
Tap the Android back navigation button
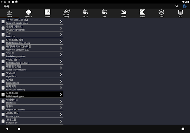7,129
